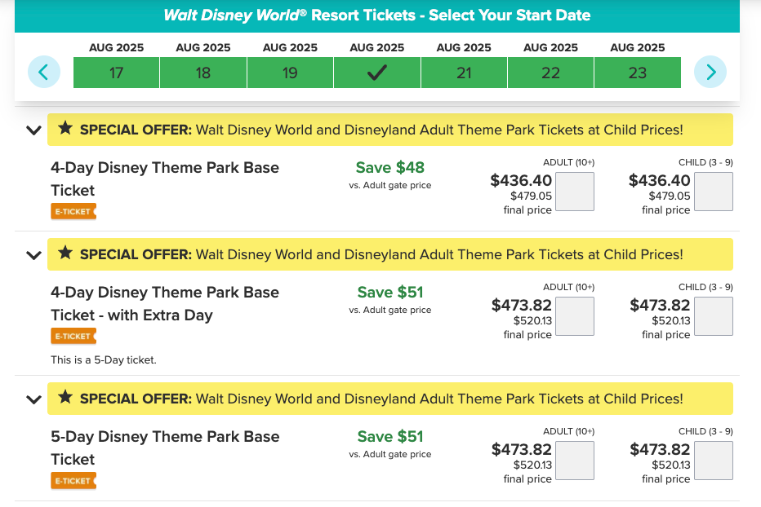Image resolution: width=761 pixels, height=507 pixels.
Task: Click the left blue arrow to view earlier dates
Action: 44,72
